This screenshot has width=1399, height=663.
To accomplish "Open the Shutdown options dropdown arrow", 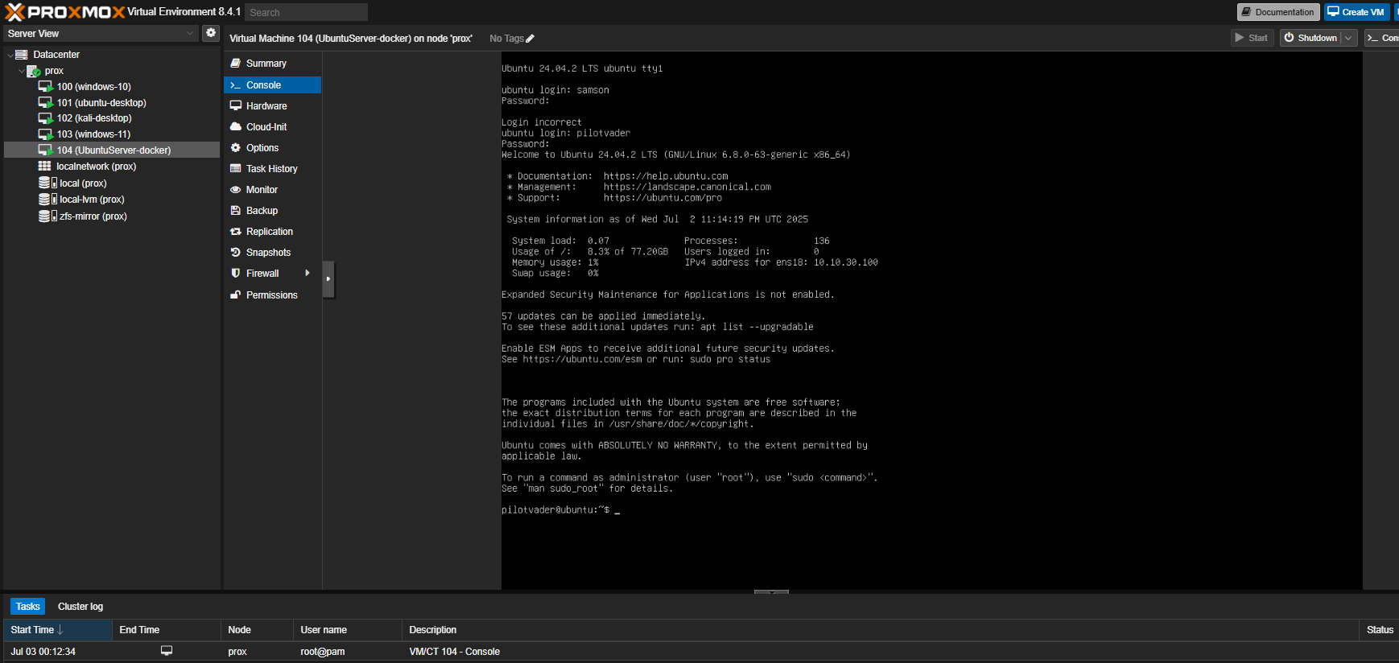I will tap(1348, 38).
